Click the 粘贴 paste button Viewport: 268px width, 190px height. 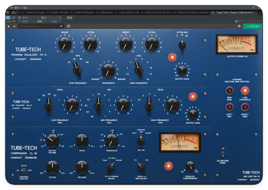pyautogui.click(x=54, y=21)
